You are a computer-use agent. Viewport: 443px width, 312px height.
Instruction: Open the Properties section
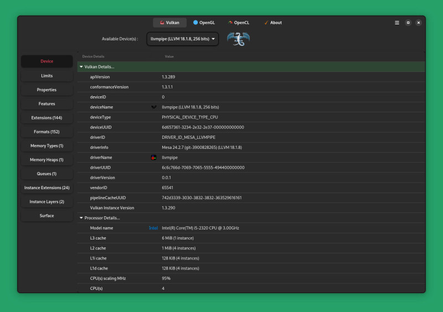pos(47,90)
